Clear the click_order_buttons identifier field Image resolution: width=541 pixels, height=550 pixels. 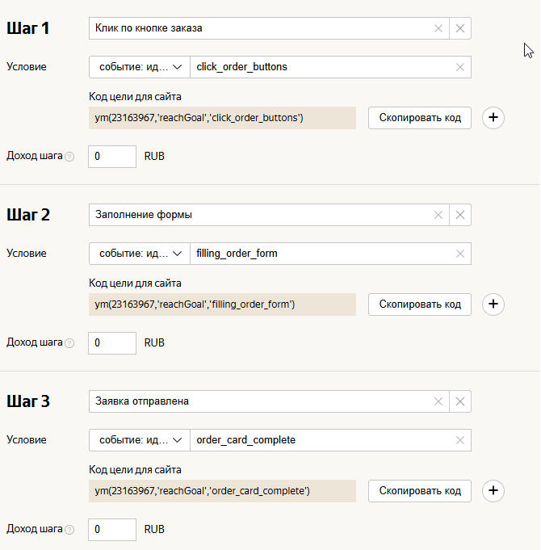tap(460, 67)
